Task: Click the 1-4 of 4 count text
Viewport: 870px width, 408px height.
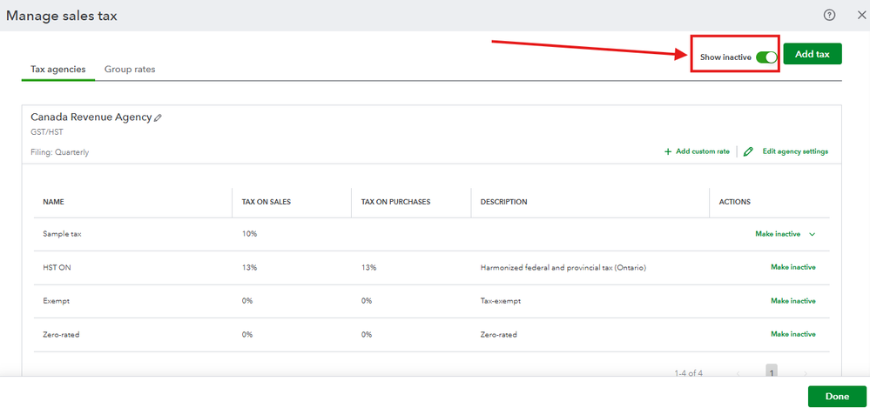Action: coord(689,373)
